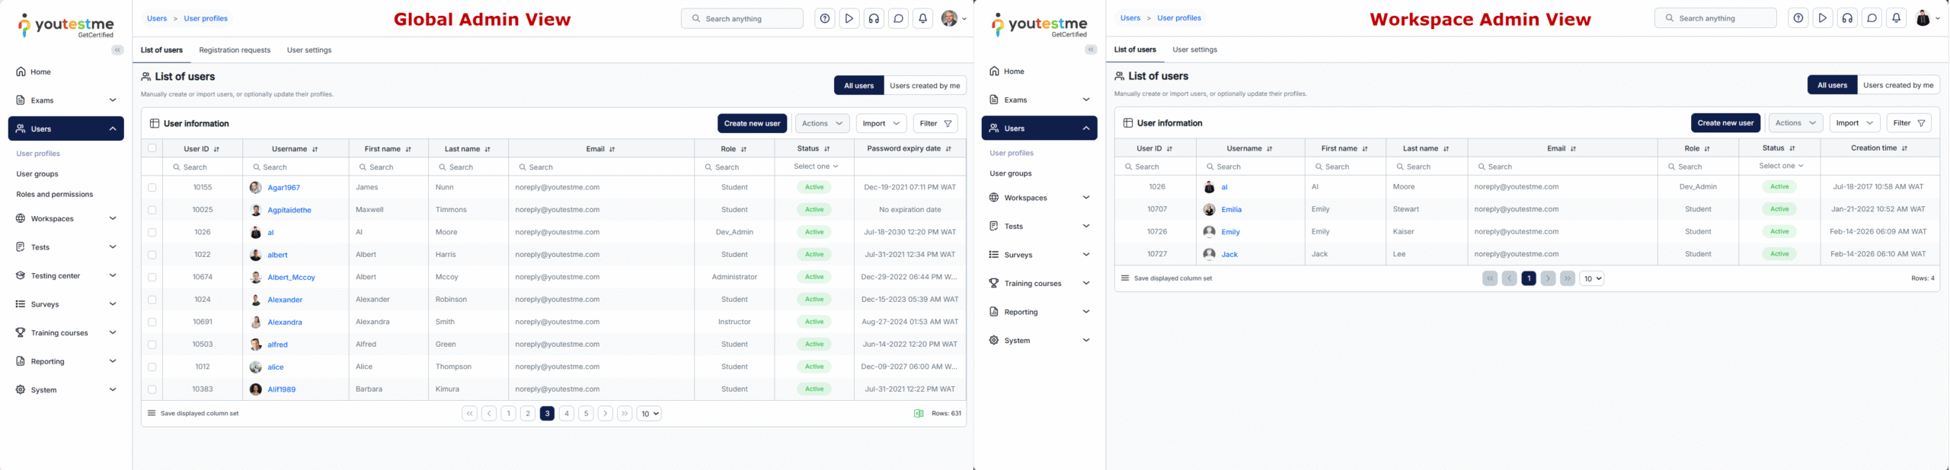Open the headphones support icon in Workspace Admin View
Screen dimensions: 1950x470
tap(1847, 18)
